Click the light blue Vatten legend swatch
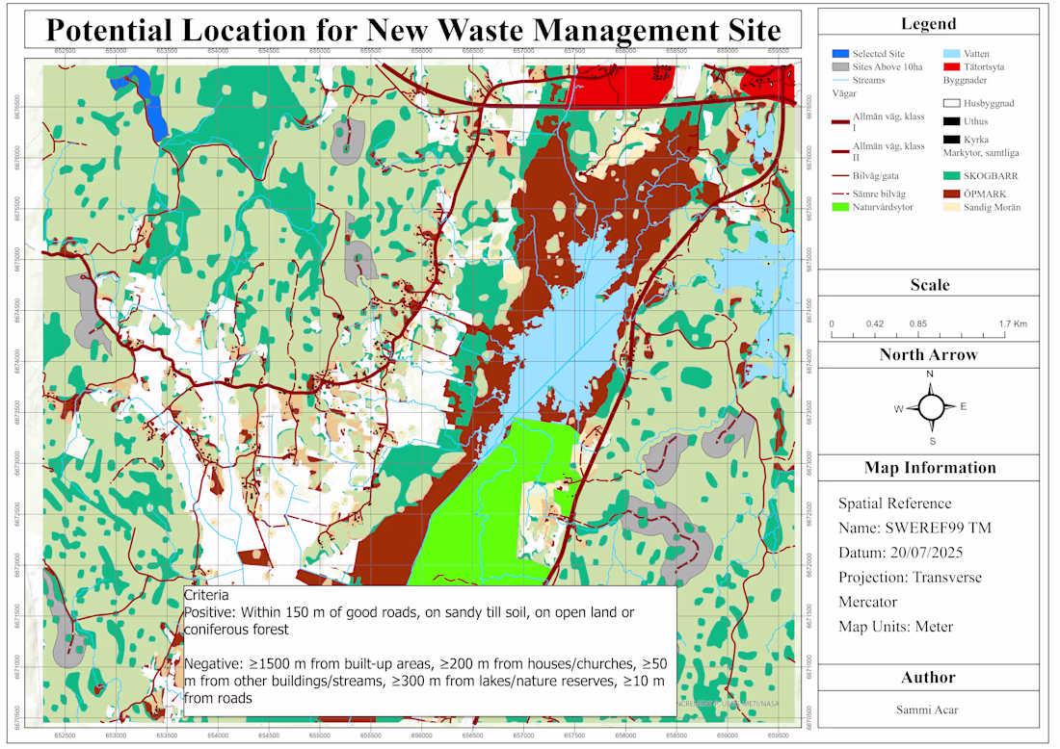 tap(951, 53)
